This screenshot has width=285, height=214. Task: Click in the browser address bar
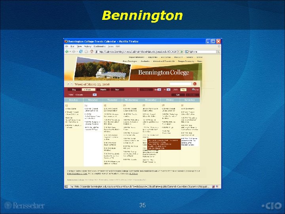[138, 52]
